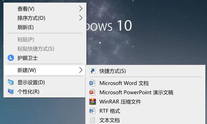Expand the 查看(V) submenu arrow
The height and width of the screenshot is (124, 207).
[x=81, y=9]
